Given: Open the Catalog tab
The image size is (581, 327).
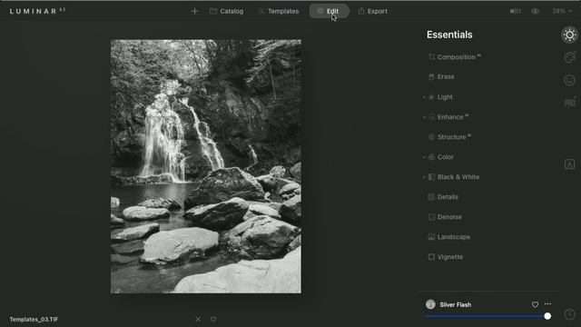Looking at the screenshot, I should 226,11.
